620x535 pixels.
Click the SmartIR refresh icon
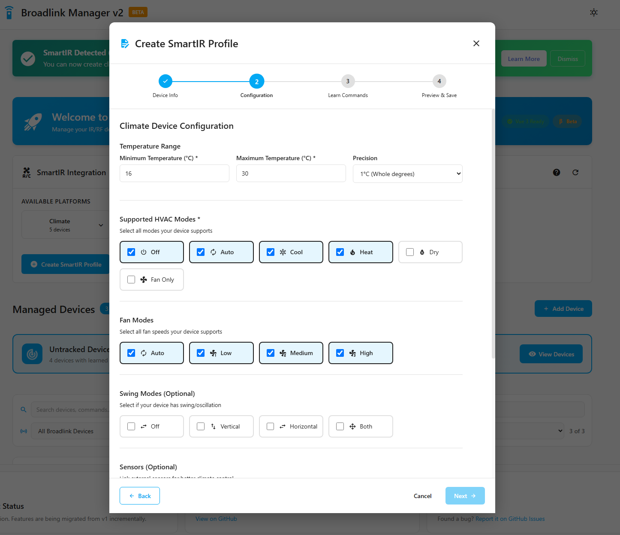[575, 173]
